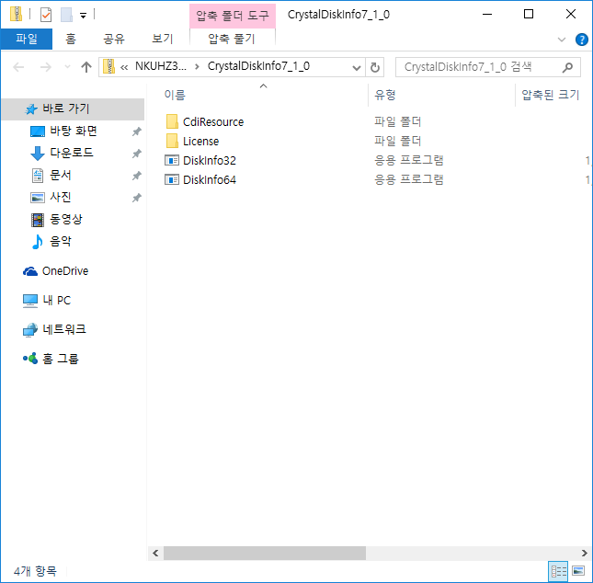
Task: Open 네트워크 in navigation pane
Action: [x=64, y=329]
